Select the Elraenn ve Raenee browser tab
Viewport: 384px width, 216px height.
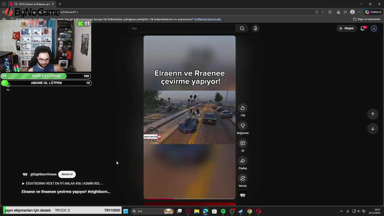coord(31,4)
